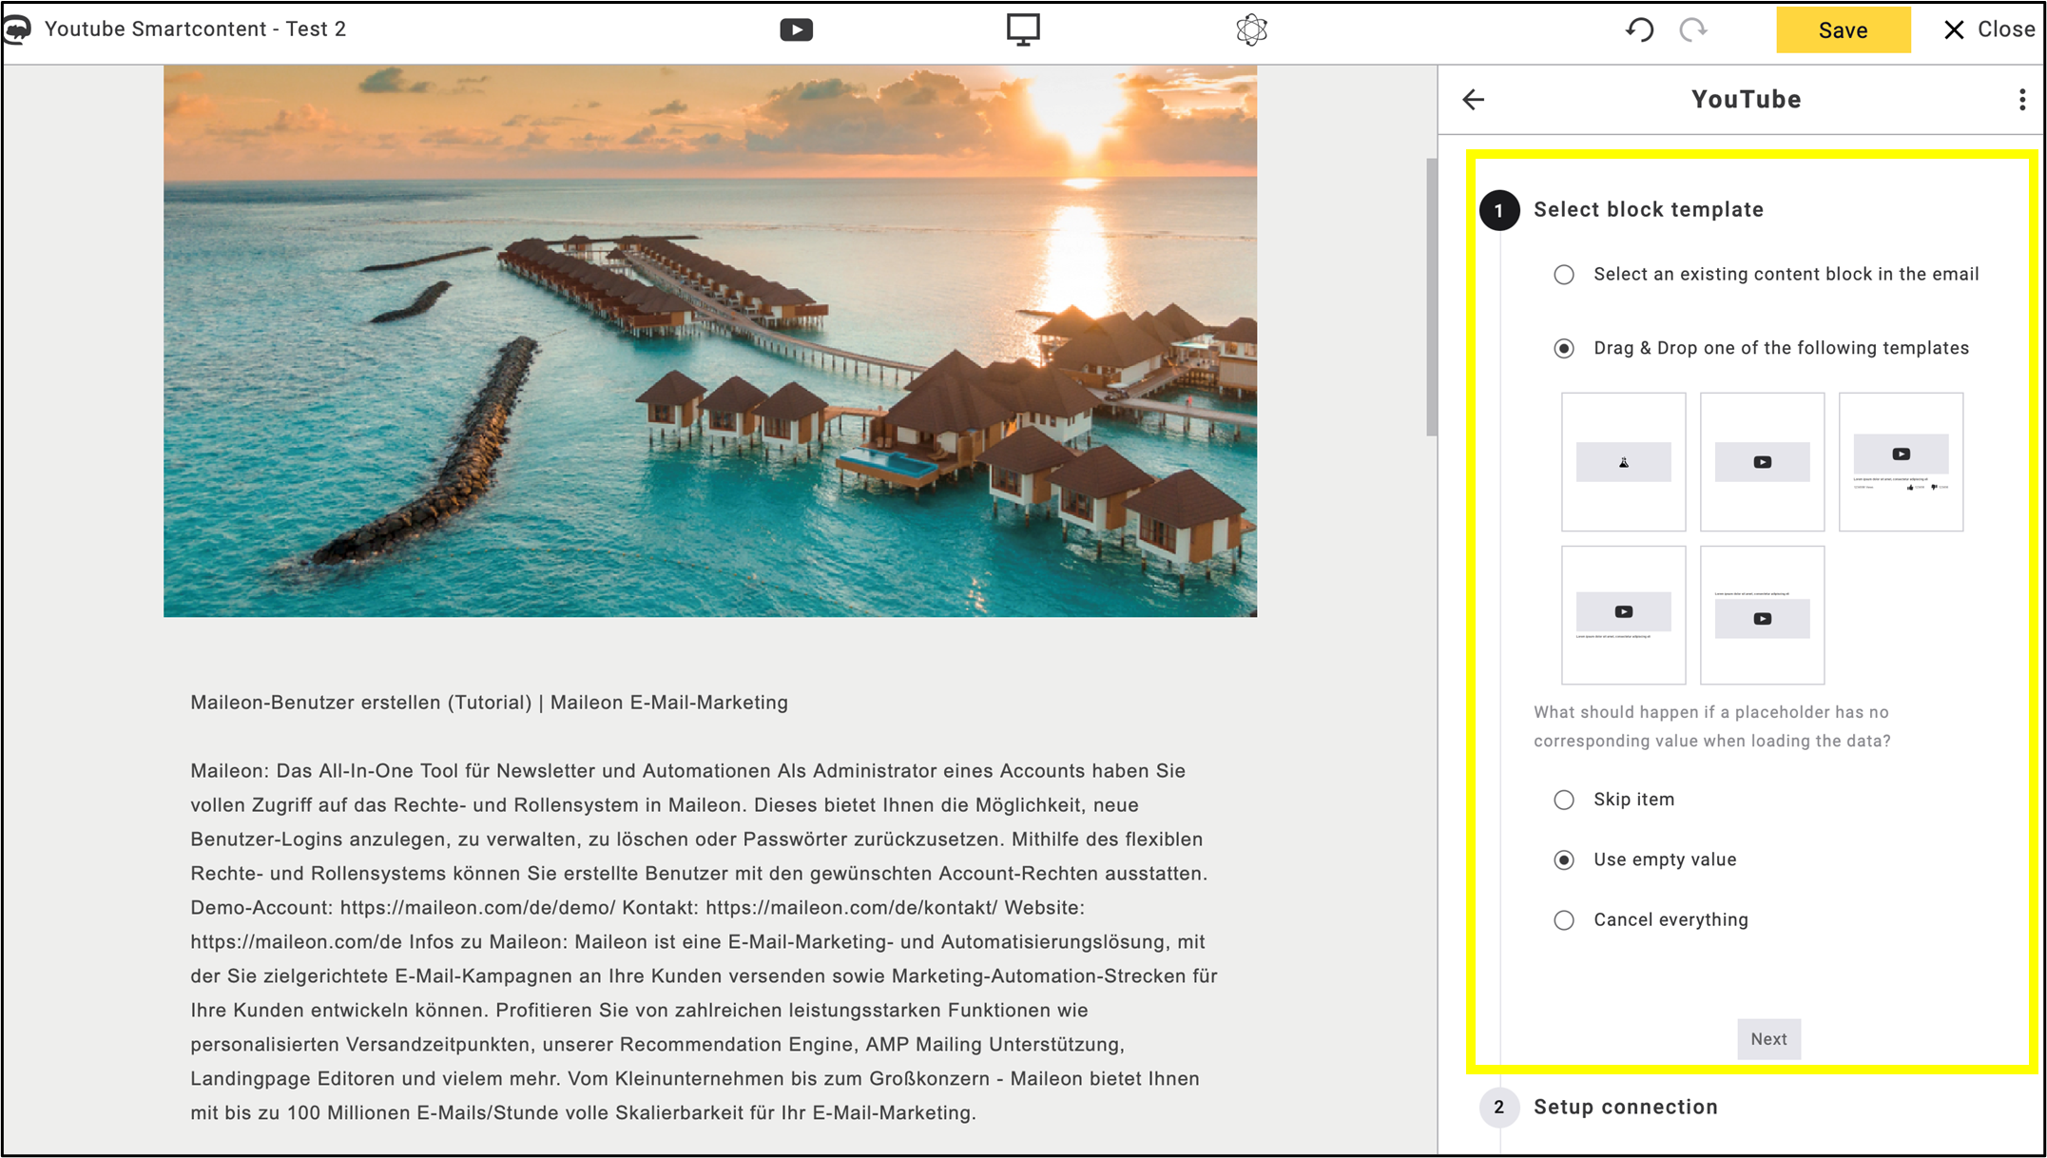Select the Use empty value option

[1563, 859]
